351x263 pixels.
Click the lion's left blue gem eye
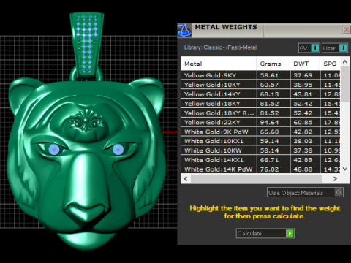point(54,150)
